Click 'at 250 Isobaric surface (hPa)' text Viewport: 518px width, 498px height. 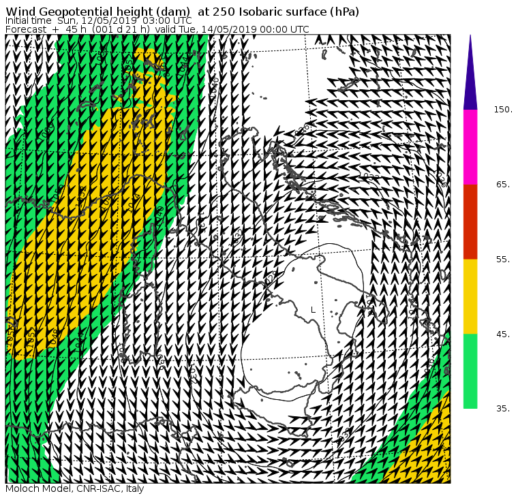pos(278,12)
